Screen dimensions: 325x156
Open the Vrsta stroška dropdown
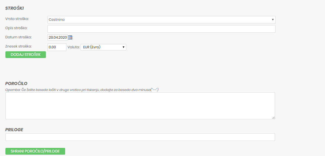161,20
